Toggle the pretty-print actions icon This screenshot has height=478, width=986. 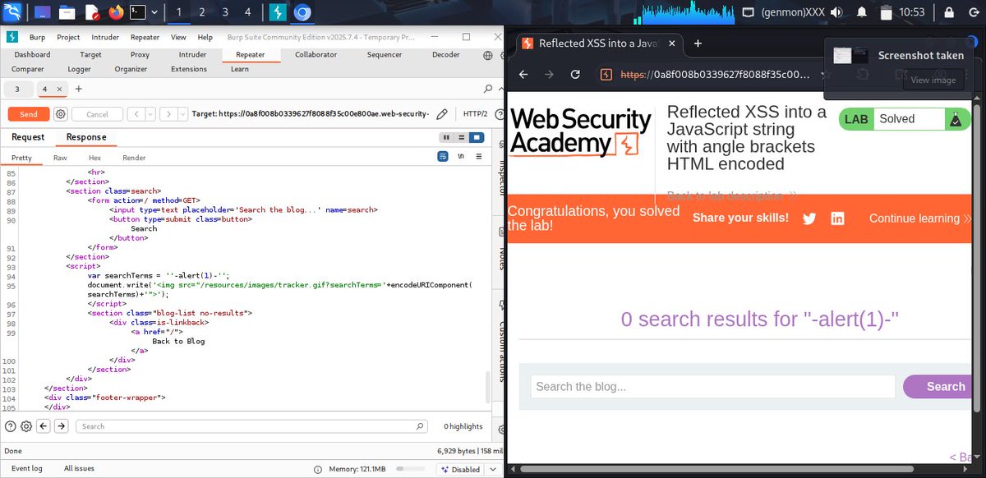(443, 156)
